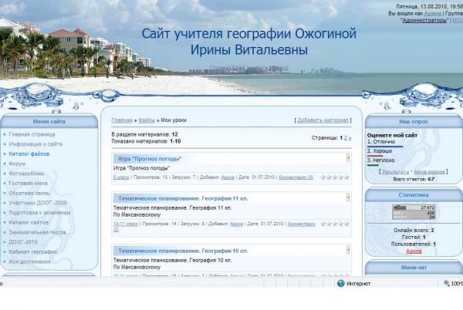Image resolution: width=463 pixels, height=310 pixels.
Task: Click the poll option 3. Неплохо
Action: pos(381,160)
